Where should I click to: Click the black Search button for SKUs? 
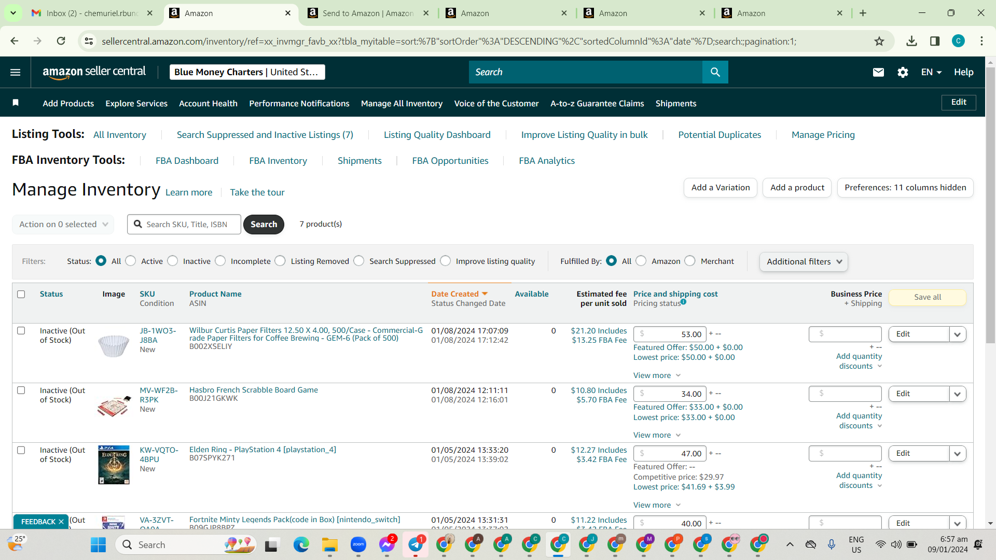264,225
